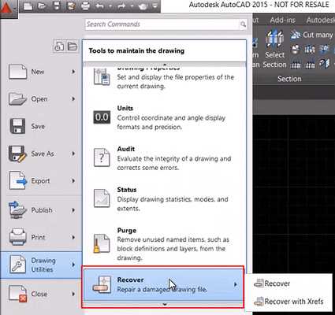Open the Undo history dropdown arrow
This screenshot has height=315, width=335.
(110, 6)
